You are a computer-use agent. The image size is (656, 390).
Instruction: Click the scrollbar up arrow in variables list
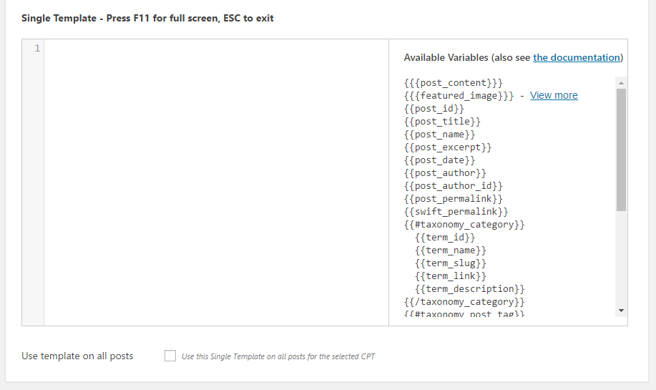click(621, 83)
